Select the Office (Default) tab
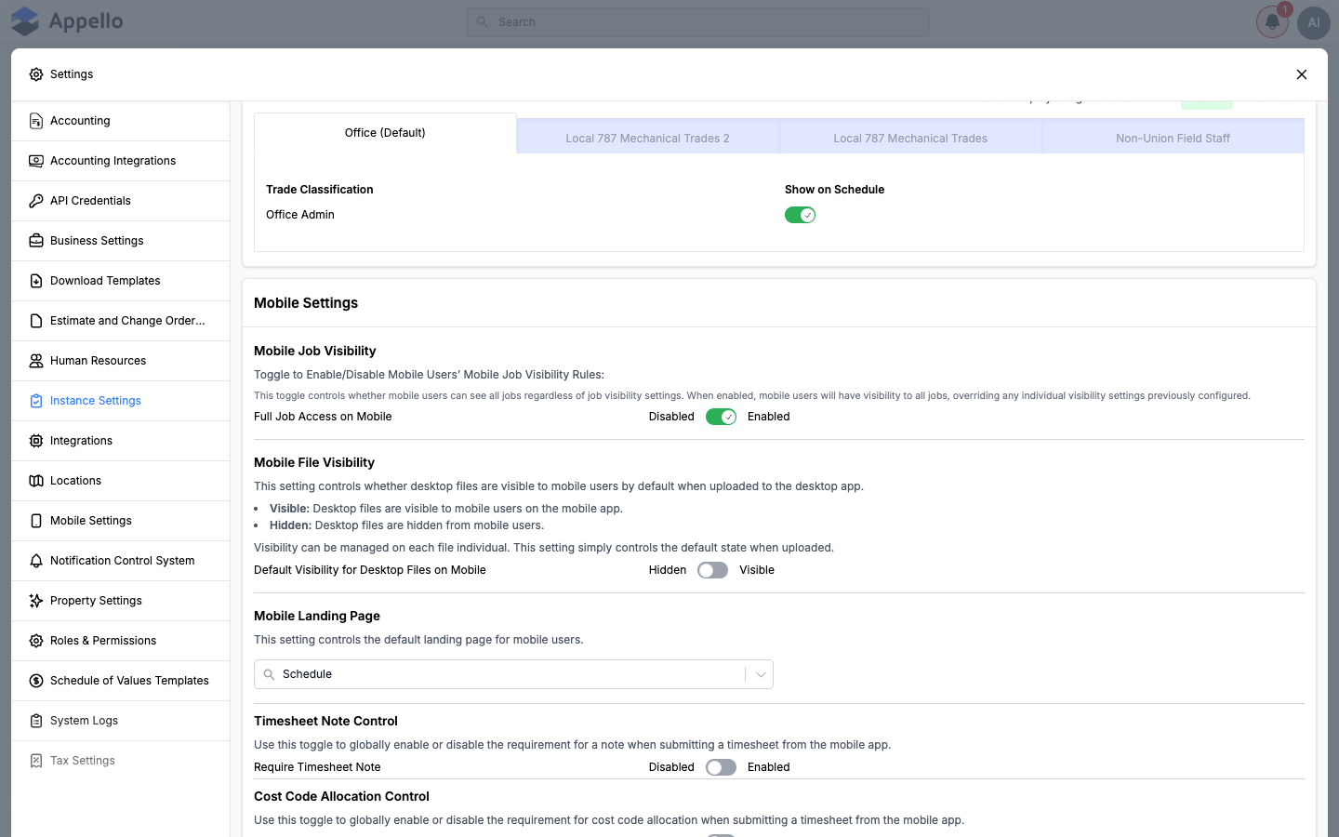Viewport: 1339px width, 837px height. pyautogui.click(x=385, y=133)
